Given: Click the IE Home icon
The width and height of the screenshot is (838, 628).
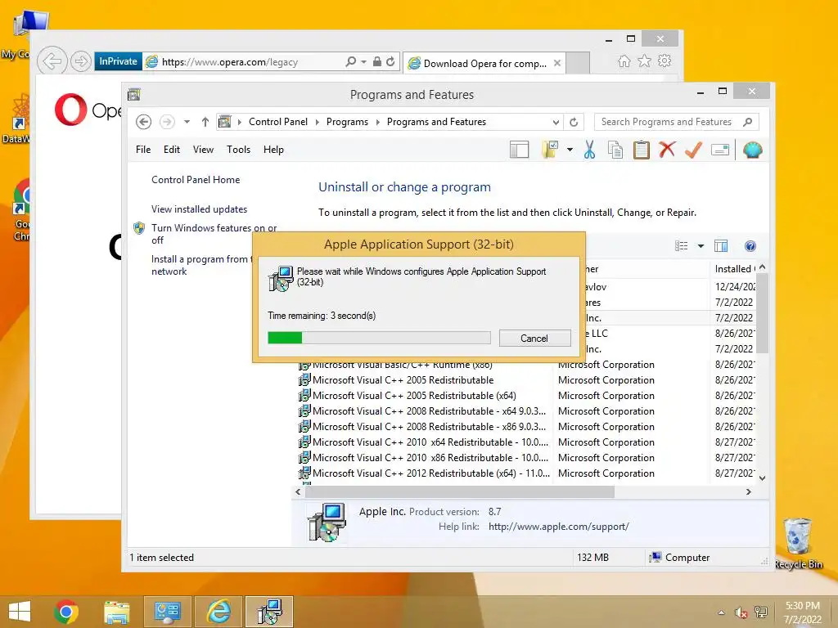Looking at the screenshot, I should click(624, 61).
